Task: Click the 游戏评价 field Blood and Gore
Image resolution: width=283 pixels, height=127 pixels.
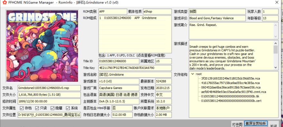Action: [x=217, y=18]
